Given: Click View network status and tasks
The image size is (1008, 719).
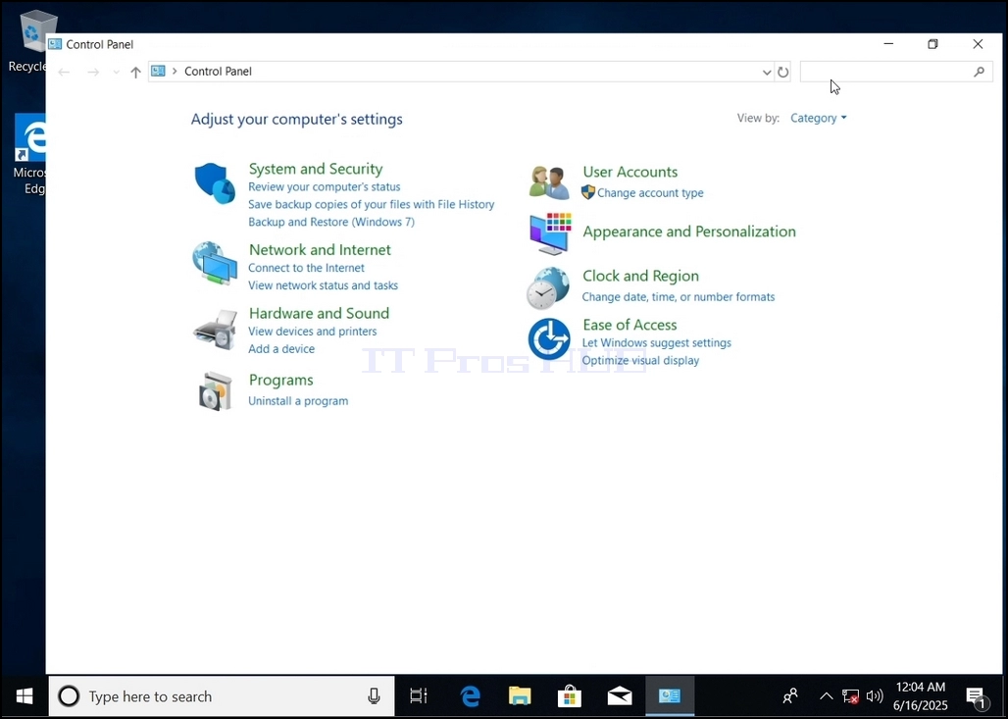Looking at the screenshot, I should 323,285.
